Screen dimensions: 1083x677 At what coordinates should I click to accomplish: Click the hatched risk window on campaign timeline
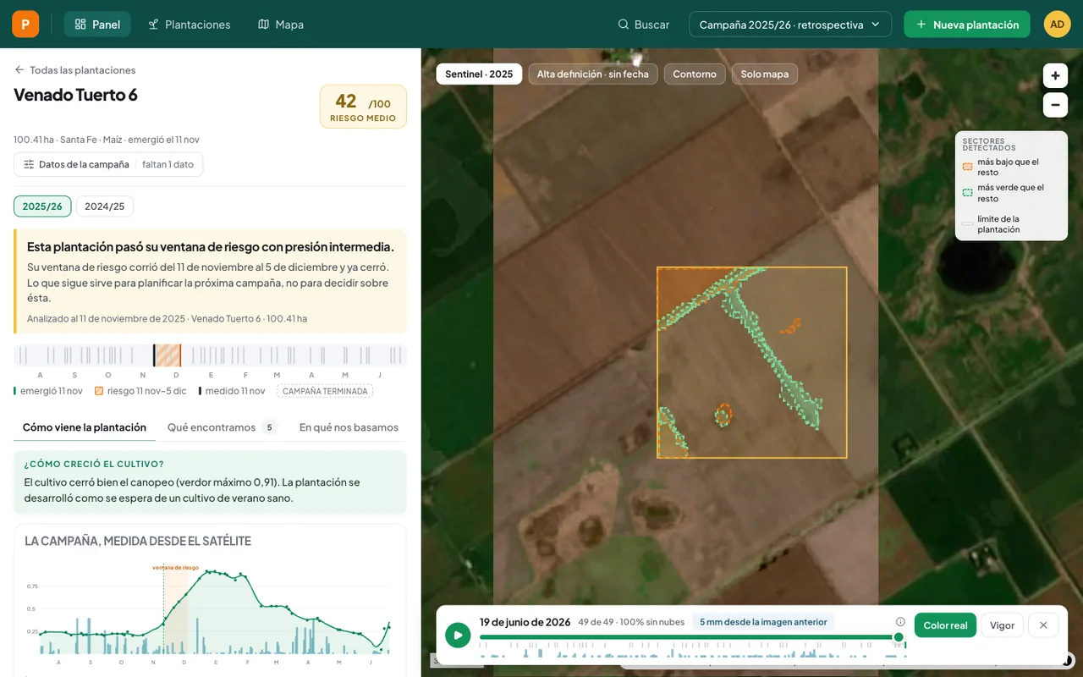[168, 355]
